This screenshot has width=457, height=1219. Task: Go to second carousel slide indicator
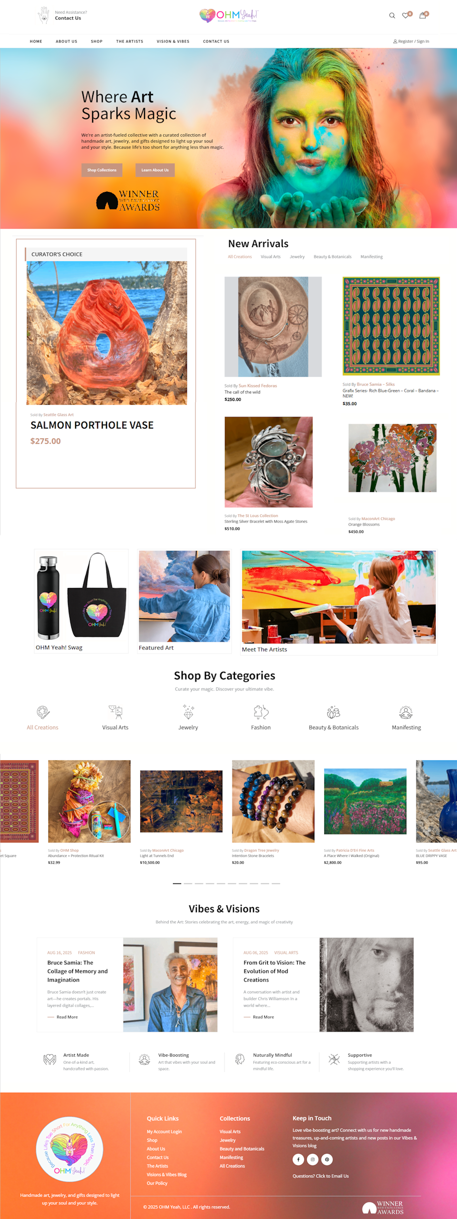188,883
